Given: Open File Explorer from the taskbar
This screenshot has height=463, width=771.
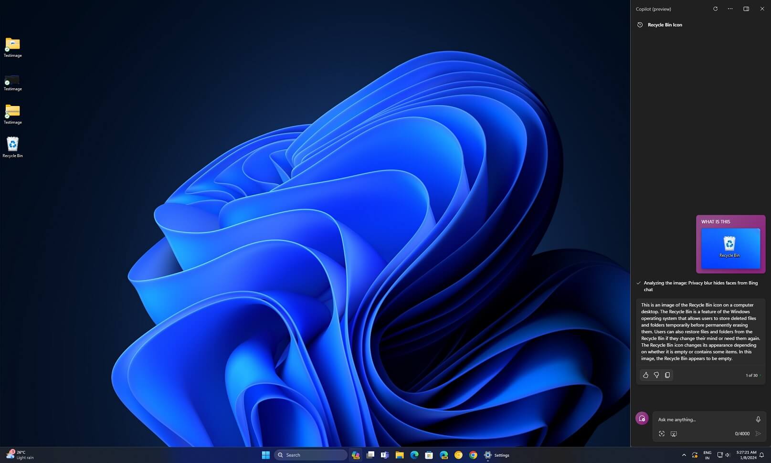Looking at the screenshot, I should coord(399,455).
